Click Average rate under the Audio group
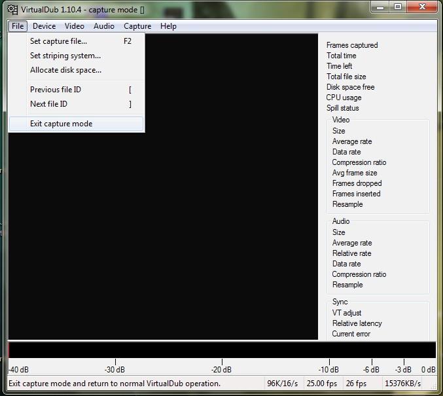 (352, 243)
